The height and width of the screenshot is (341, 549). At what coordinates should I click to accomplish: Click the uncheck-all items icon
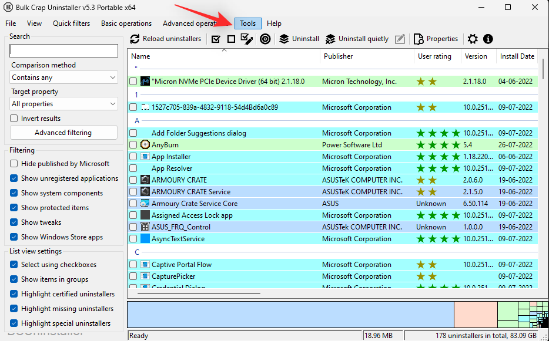click(230, 39)
